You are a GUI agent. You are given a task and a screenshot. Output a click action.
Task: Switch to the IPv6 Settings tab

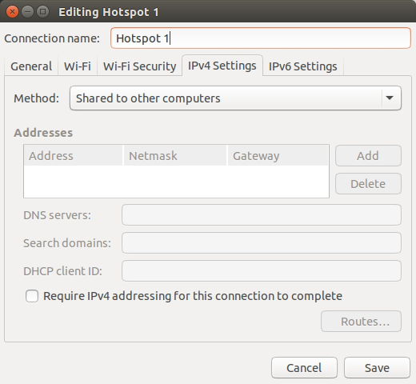(302, 66)
